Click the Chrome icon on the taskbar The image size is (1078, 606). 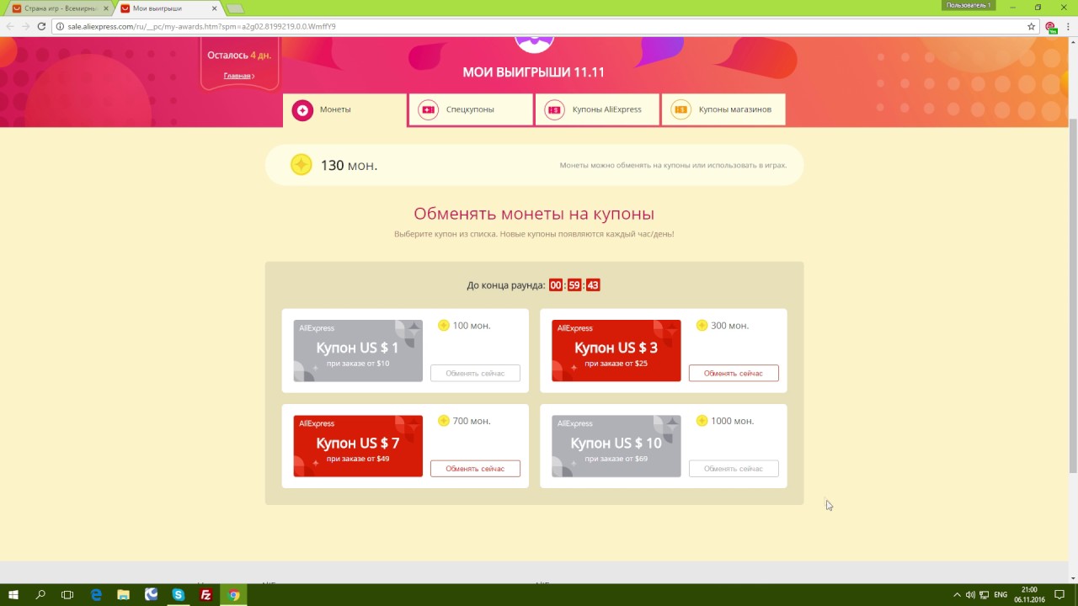pyautogui.click(x=234, y=595)
